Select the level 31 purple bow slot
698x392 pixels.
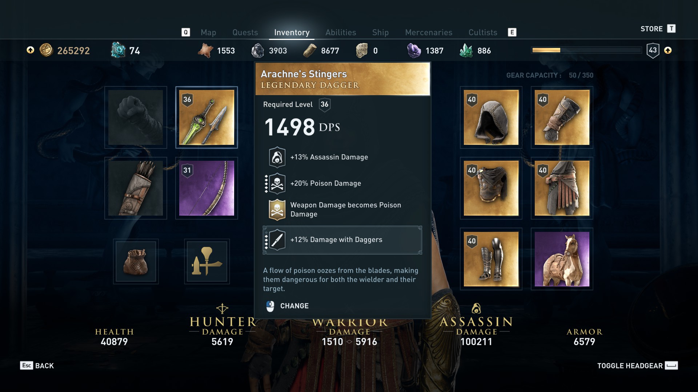[x=206, y=188]
